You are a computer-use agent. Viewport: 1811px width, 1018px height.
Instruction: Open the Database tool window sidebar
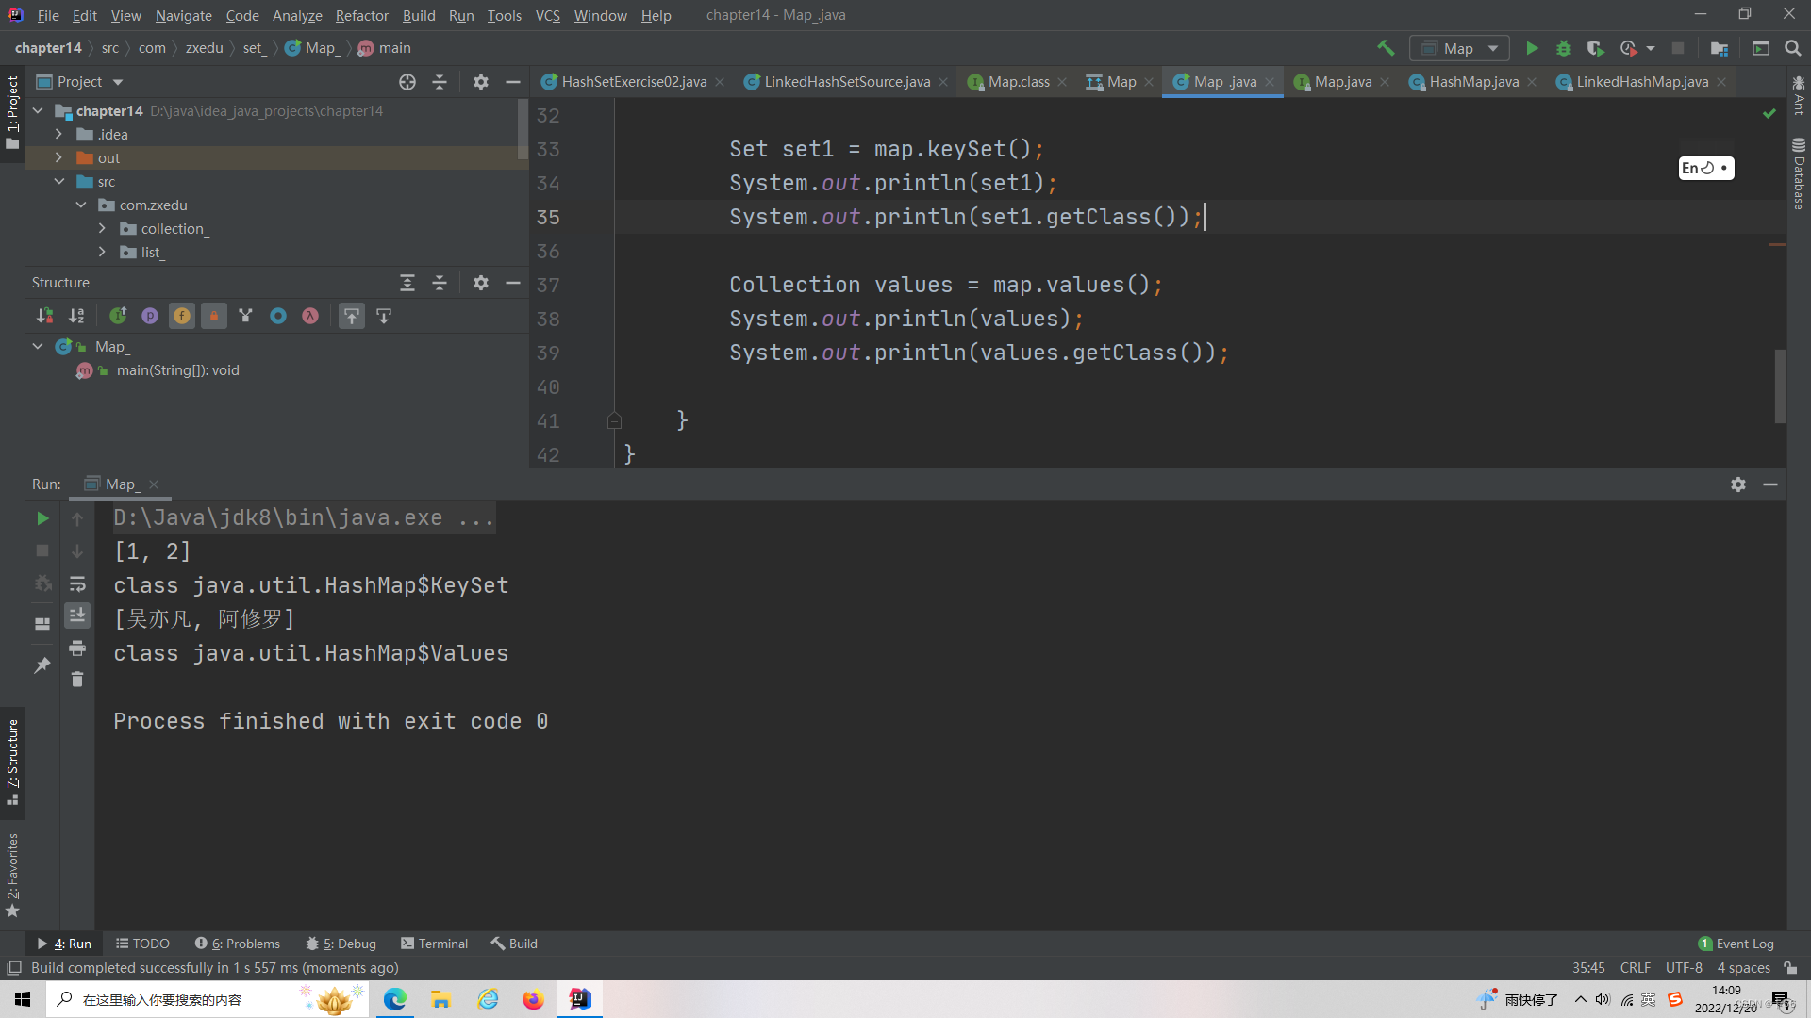pyautogui.click(x=1799, y=174)
